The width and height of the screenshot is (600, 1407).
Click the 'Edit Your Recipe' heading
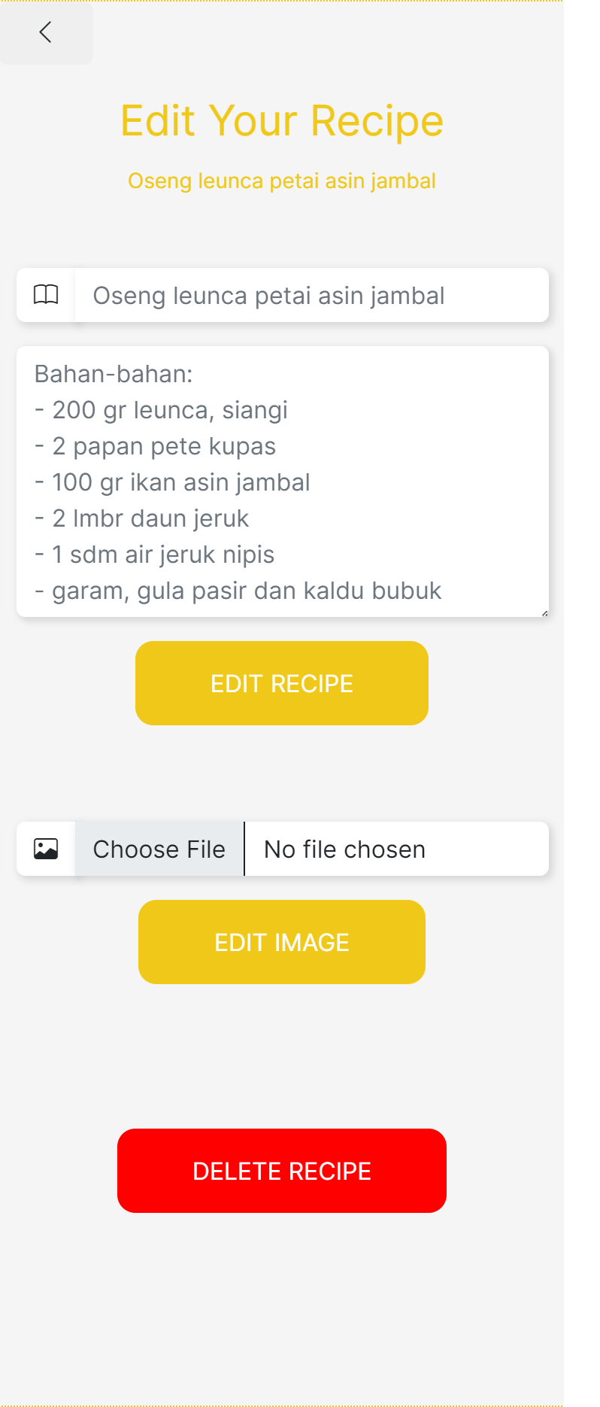tap(282, 120)
